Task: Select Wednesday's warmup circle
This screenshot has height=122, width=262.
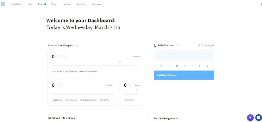Action: click(x=176, y=56)
